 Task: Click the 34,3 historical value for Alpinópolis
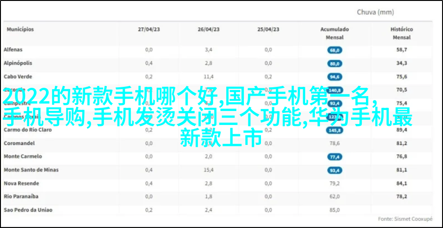[x=402, y=63]
